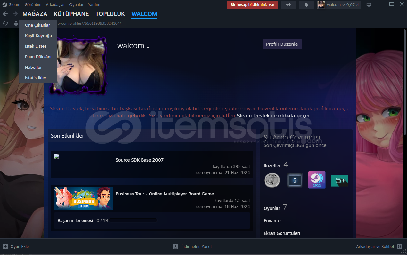This screenshot has height=255, width=407.
Task: Click the son oynanma: 18 Haz 2024 text
Action: [223, 207]
